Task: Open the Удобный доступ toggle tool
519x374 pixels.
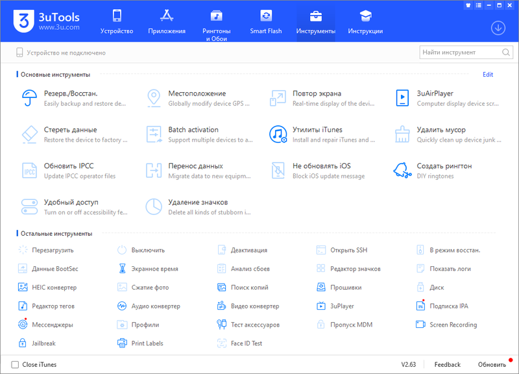Action: (x=29, y=207)
